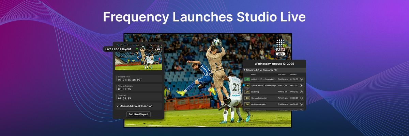This screenshot has width=409, height=136.
Task: Click the green live status indicator dot
Action: click(x=137, y=49)
